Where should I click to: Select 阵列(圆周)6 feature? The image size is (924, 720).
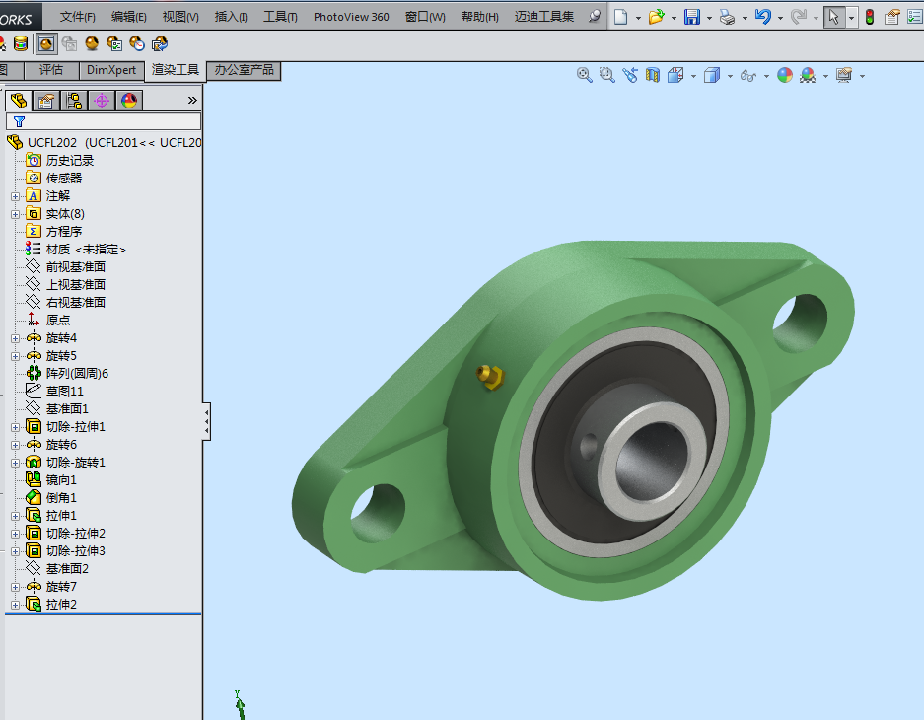click(x=77, y=374)
